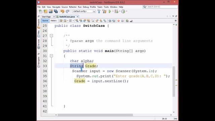Viewport: 215px width, 121px height.
Task: Click the Shift Line Right icon
Action: (114, 21)
